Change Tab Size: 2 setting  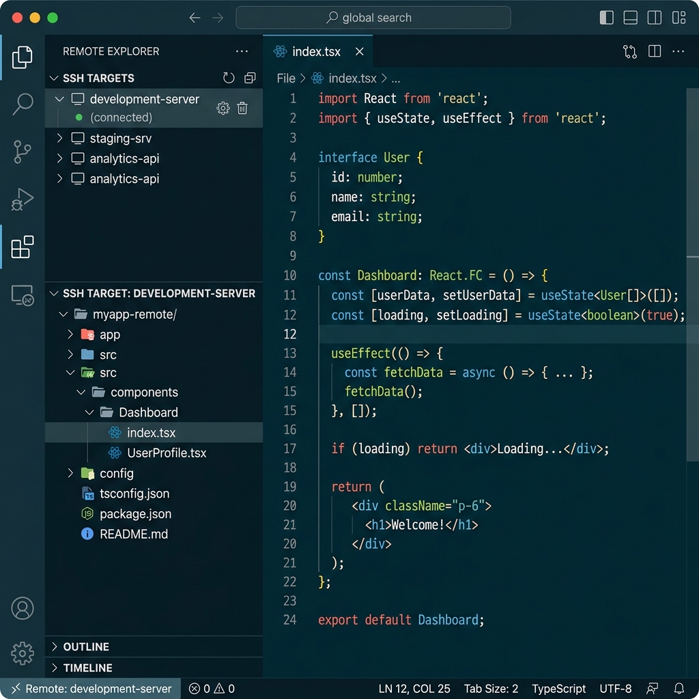[x=491, y=688]
